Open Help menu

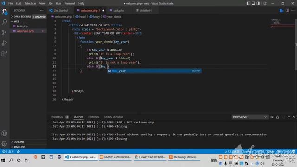tap(81, 3)
